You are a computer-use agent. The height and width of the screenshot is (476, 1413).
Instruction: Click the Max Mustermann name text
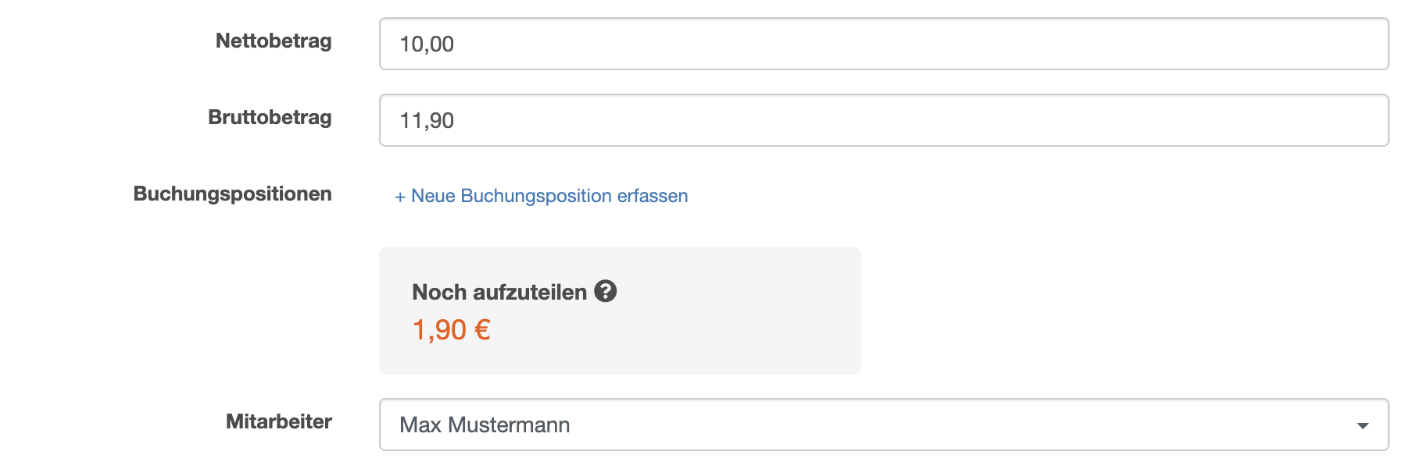pos(485,425)
